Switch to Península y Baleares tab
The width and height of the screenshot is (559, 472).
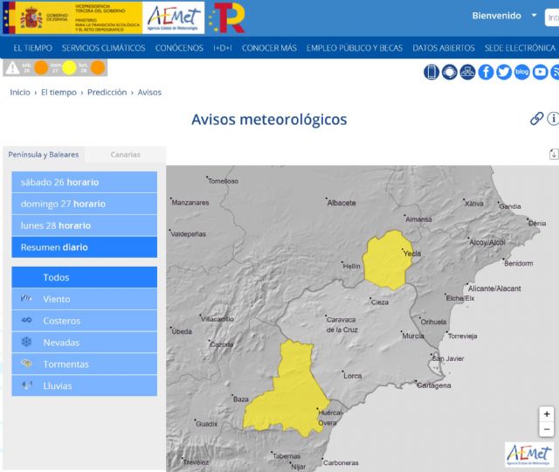(44, 155)
